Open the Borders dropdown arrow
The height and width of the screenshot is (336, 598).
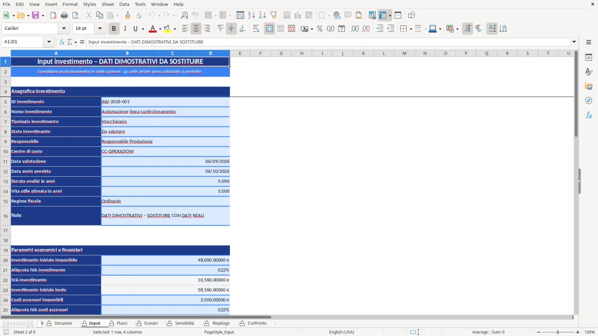coord(411,29)
